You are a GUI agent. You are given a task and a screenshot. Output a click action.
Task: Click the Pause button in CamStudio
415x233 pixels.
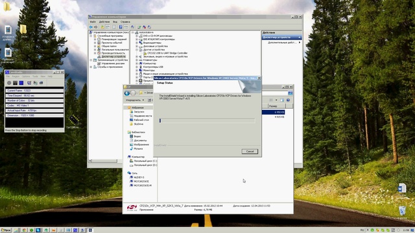point(15,83)
